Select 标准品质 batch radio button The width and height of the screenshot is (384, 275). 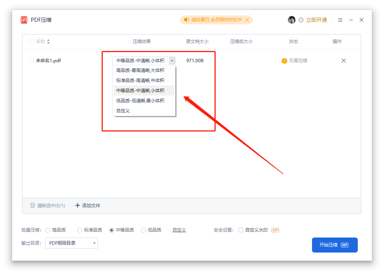79,230
